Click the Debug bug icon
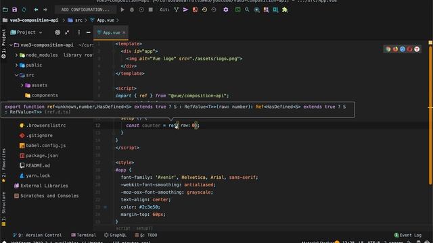Screen dimensions: 433x243 click(132, 9)
